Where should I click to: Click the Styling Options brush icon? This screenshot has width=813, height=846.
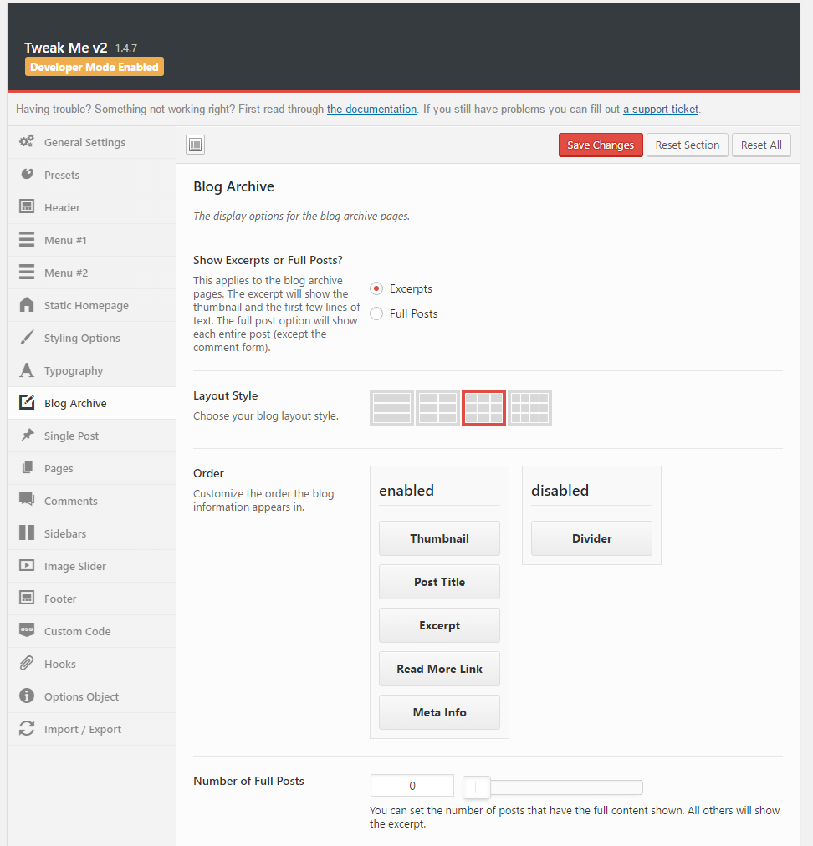pyautogui.click(x=27, y=338)
